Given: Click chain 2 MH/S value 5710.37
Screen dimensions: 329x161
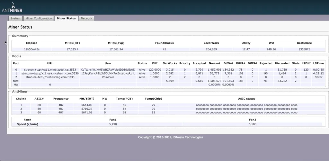Looking at the screenshot, I should point(87,109).
